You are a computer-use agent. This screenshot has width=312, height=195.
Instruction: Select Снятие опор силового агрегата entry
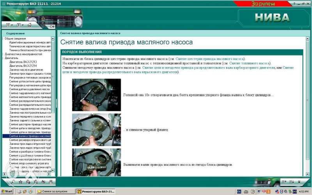coord(29,163)
